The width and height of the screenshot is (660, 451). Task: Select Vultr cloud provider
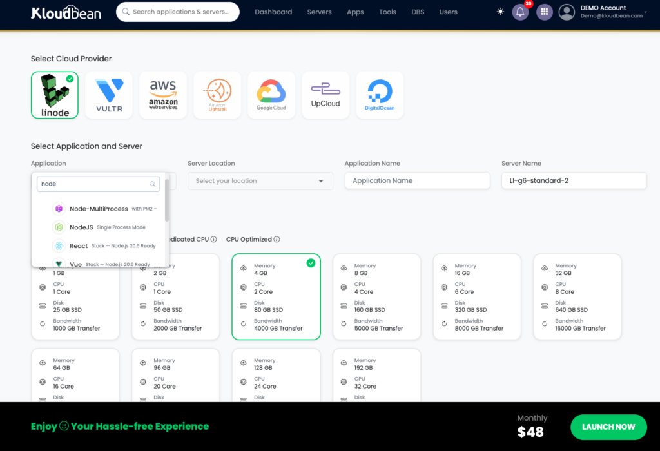coord(109,95)
